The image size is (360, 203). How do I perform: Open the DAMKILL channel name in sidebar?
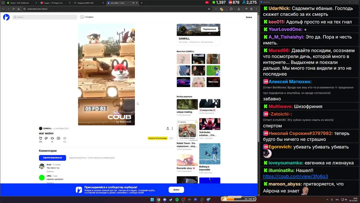coord(184,39)
